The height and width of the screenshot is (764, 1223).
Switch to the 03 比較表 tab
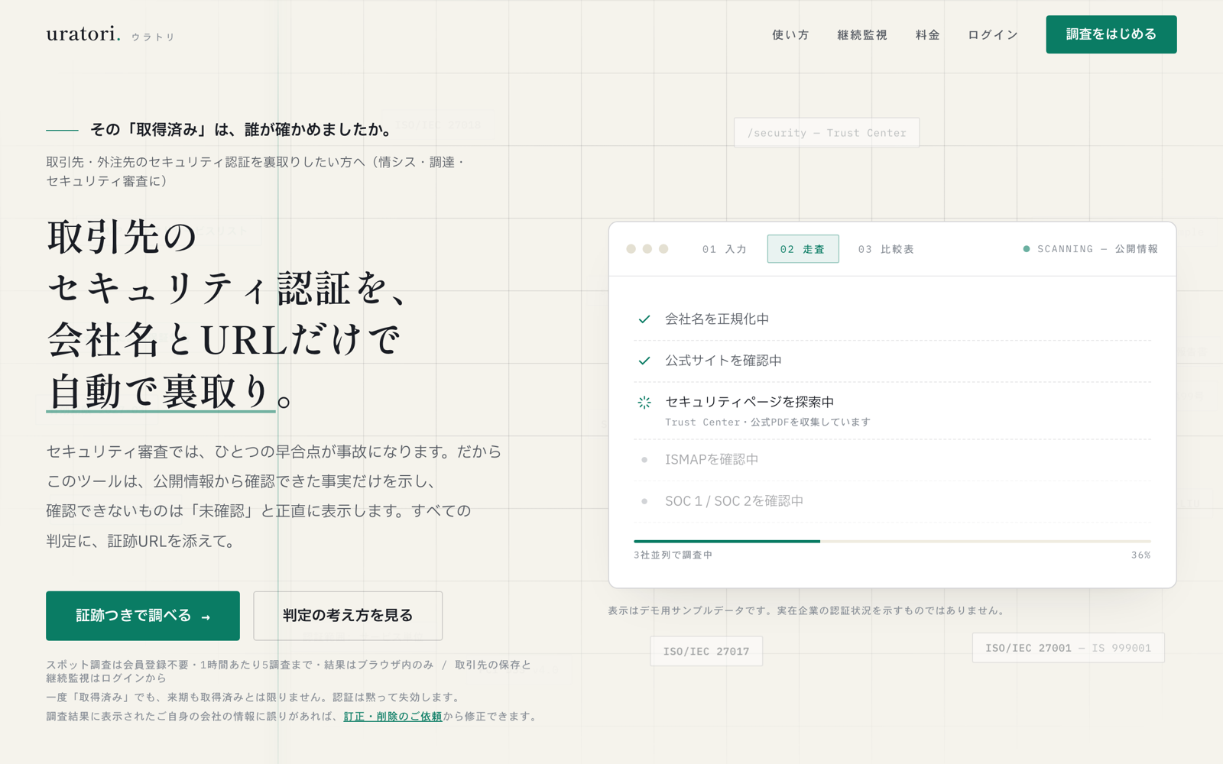(886, 249)
